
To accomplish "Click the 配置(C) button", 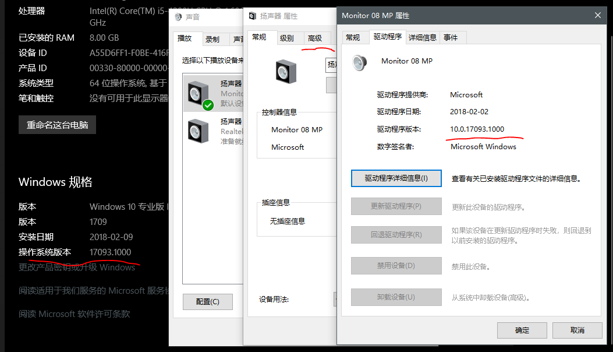I will pos(207,302).
